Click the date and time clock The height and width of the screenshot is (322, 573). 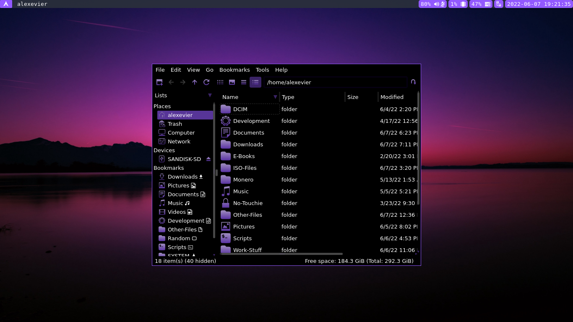539,4
